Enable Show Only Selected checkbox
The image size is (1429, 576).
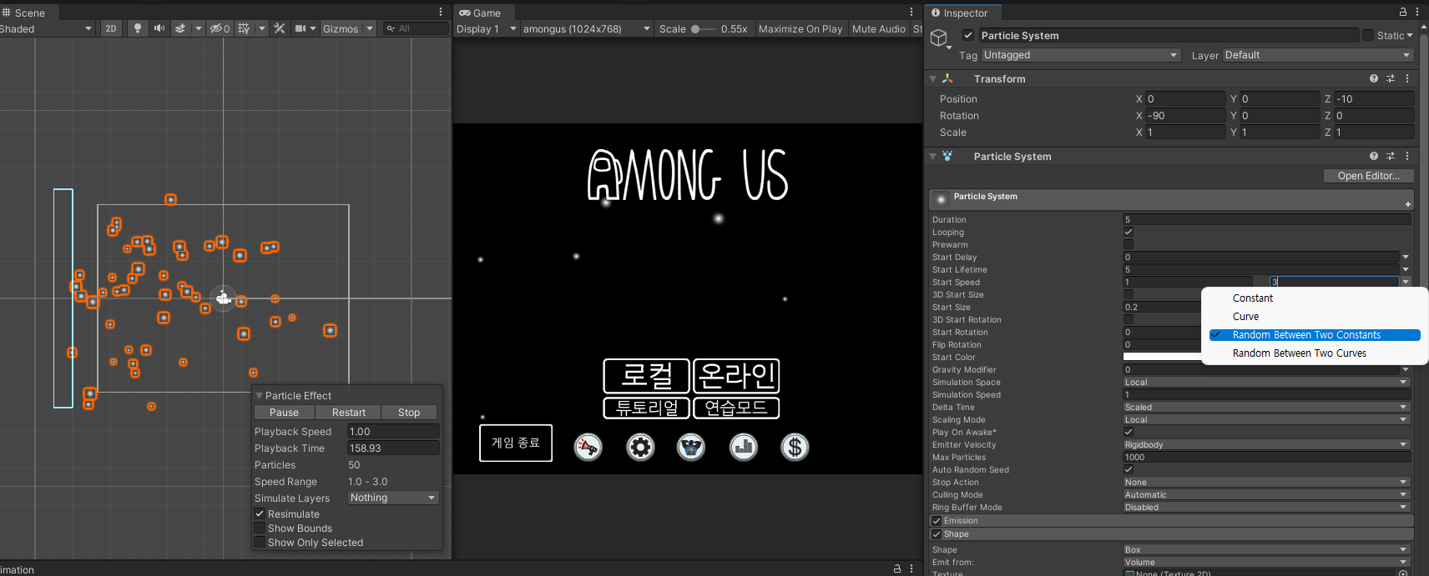tap(260, 542)
